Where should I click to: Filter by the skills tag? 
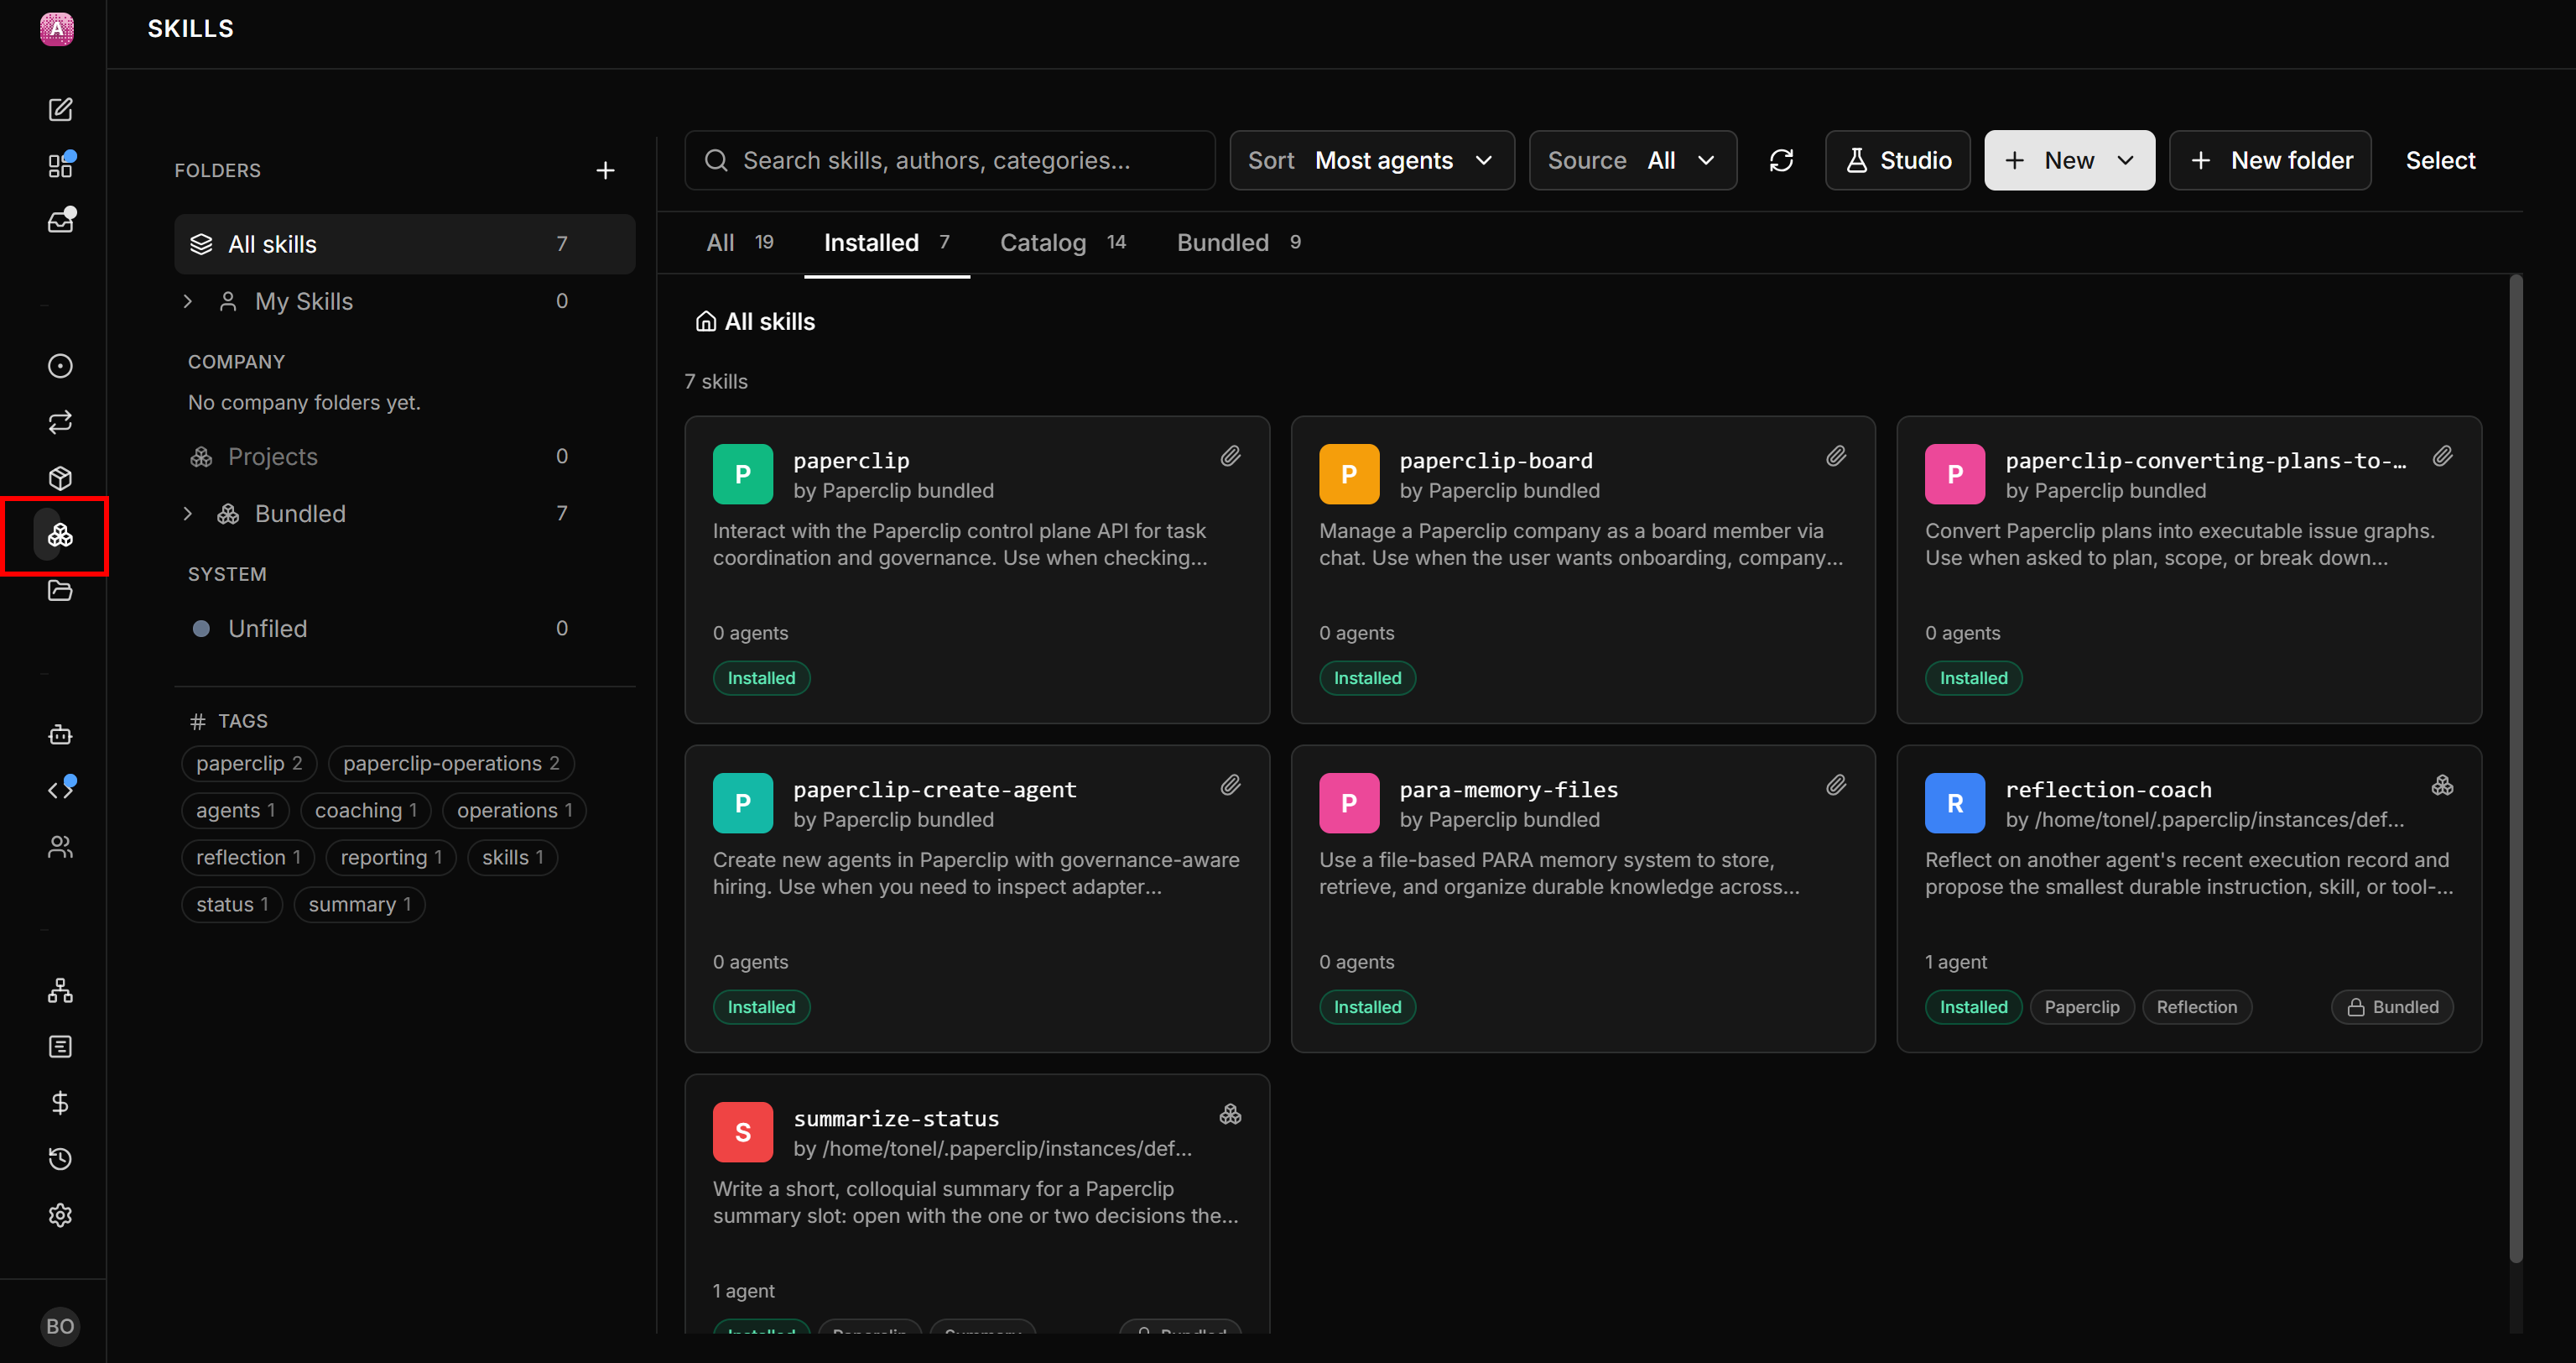coord(512,858)
